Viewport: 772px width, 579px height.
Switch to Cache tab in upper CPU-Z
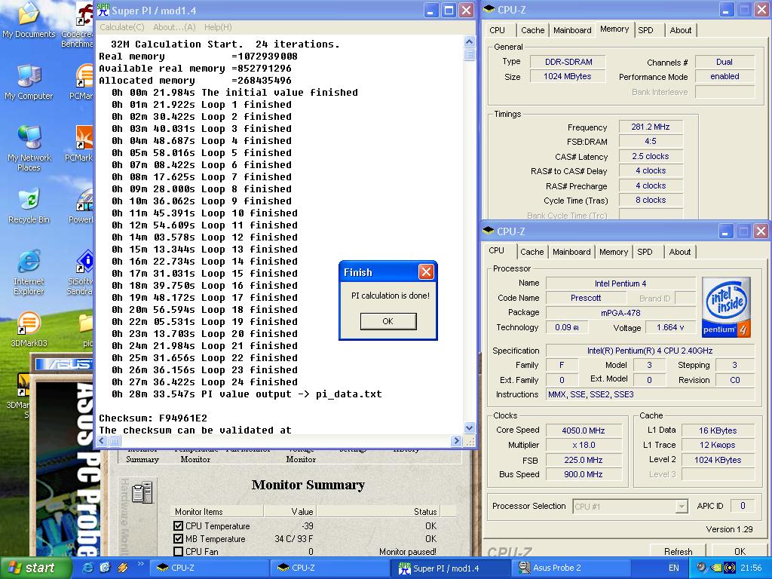pyautogui.click(x=533, y=30)
